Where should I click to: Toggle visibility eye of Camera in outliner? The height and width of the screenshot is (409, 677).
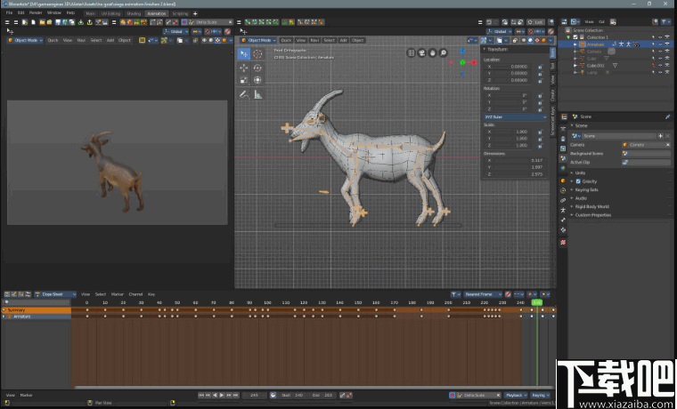coord(660,52)
